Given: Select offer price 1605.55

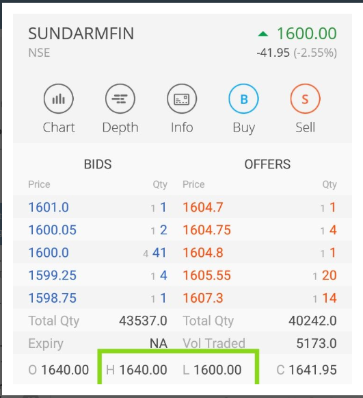Looking at the screenshot, I should 207,275.
